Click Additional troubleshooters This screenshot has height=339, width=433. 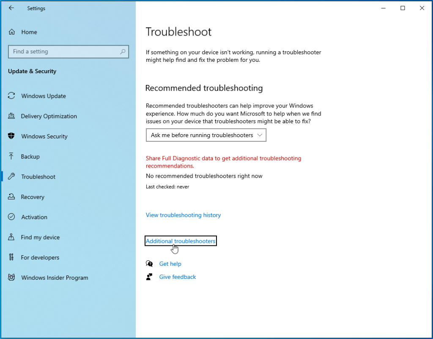(181, 241)
